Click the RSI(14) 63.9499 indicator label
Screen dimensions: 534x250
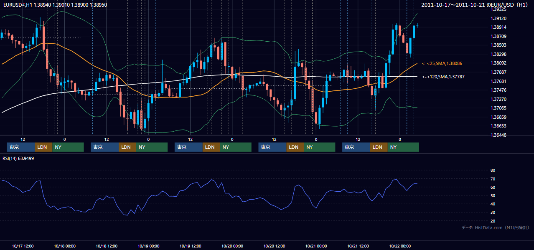tap(18, 158)
